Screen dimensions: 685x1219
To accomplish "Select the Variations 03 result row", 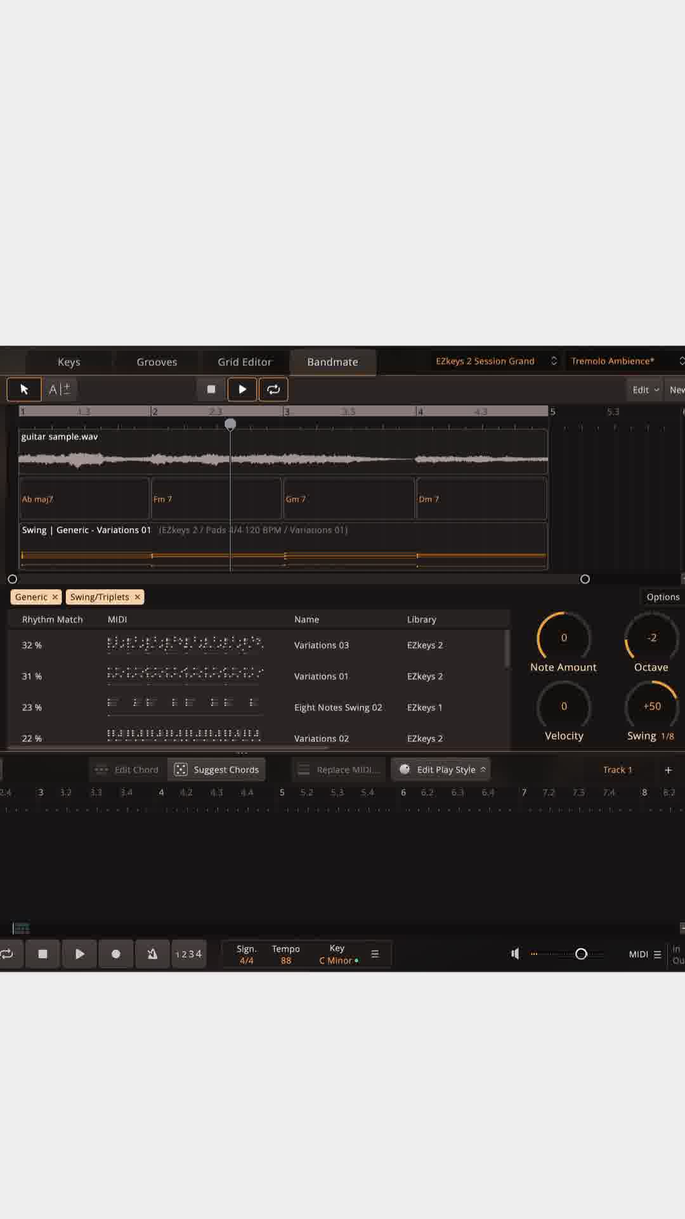I will [256, 645].
